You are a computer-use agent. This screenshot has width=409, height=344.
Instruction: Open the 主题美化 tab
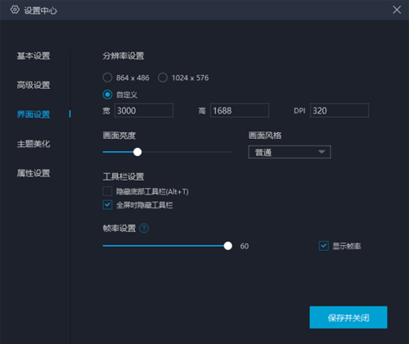[34, 144]
